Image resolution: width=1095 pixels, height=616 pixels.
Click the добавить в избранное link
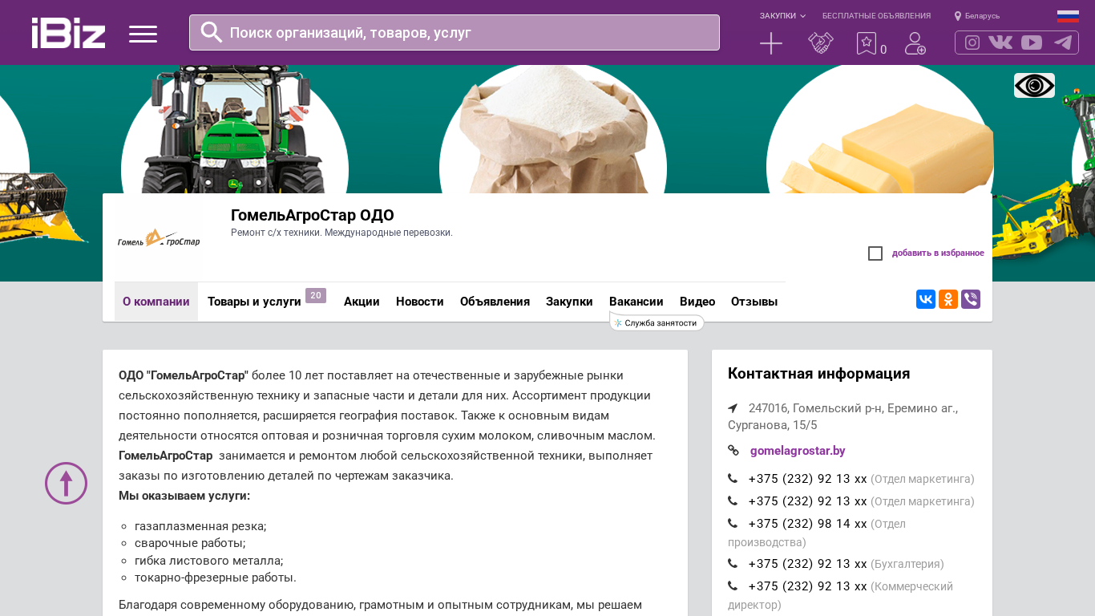pos(938,253)
